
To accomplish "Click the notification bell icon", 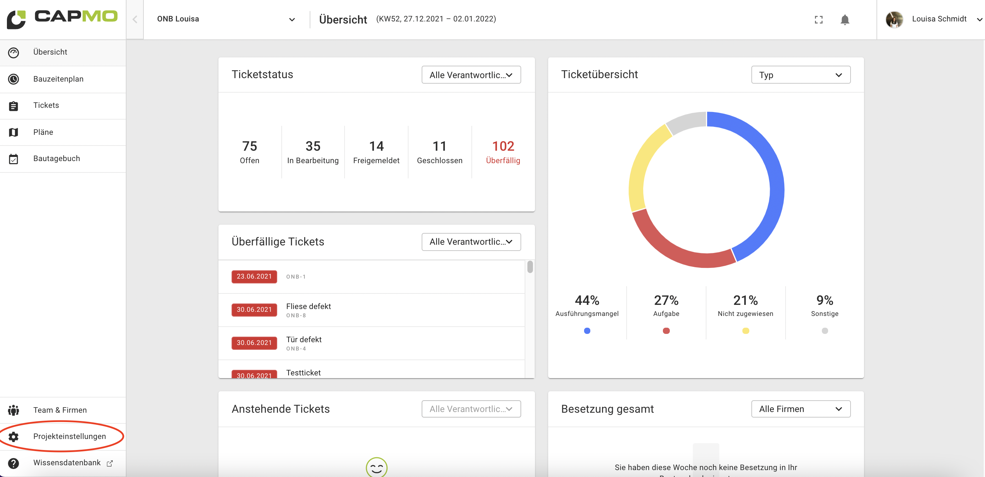I will pyautogui.click(x=844, y=19).
